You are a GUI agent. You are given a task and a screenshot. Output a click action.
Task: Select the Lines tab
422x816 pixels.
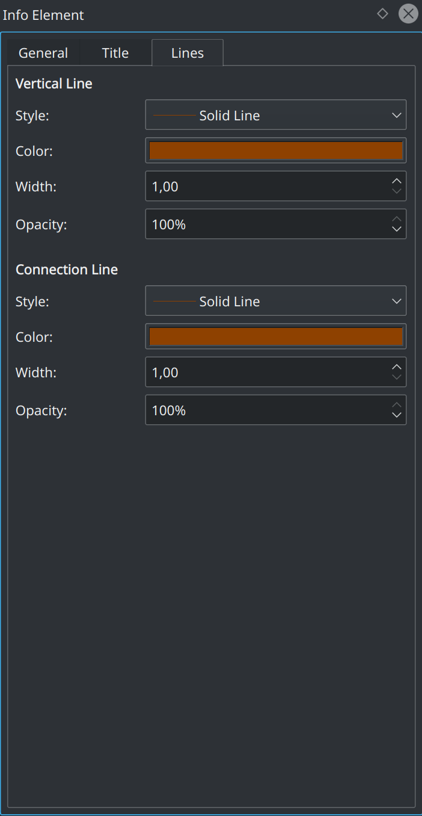tap(187, 53)
